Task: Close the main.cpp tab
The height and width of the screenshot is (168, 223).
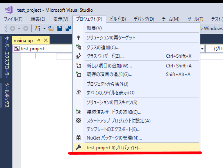Action: pyautogui.click(x=46, y=40)
